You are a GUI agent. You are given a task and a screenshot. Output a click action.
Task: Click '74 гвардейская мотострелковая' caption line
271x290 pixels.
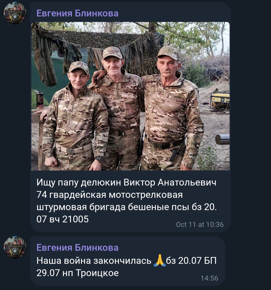109,195
